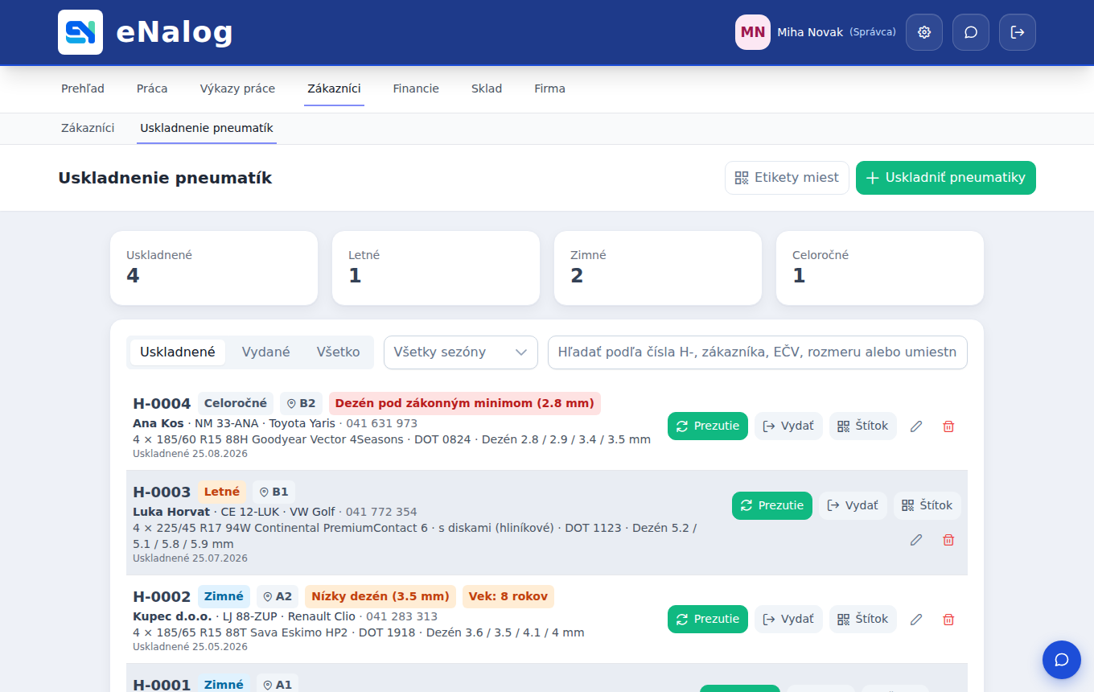The width and height of the screenshot is (1094, 692).
Task: Click Vydať for H-0004
Action: tap(788, 426)
